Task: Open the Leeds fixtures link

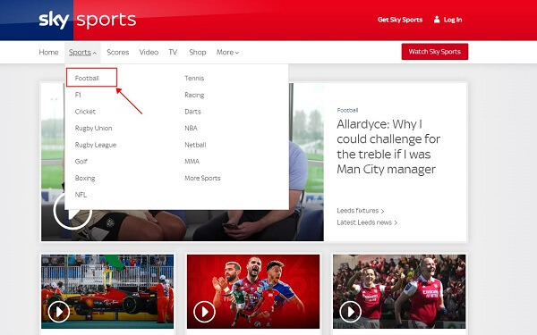Action: point(361,211)
